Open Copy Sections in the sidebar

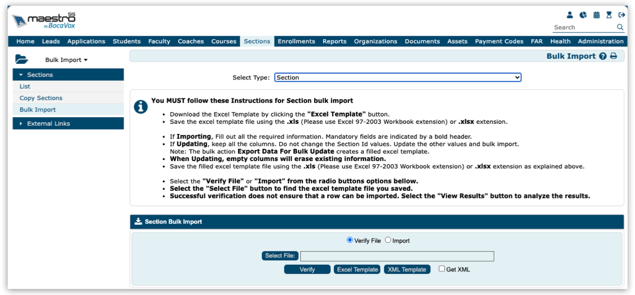pyautogui.click(x=41, y=98)
